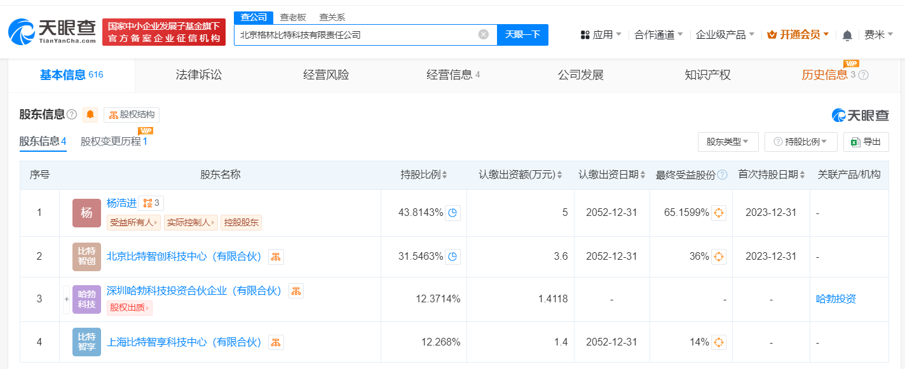Click equity tree icon beside 北京比特智创科技中心
The height and width of the screenshot is (369, 905).
[x=276, y=257]
